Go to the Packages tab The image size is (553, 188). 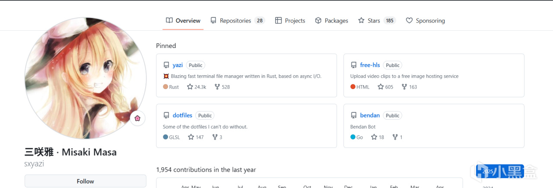point(331,21)
